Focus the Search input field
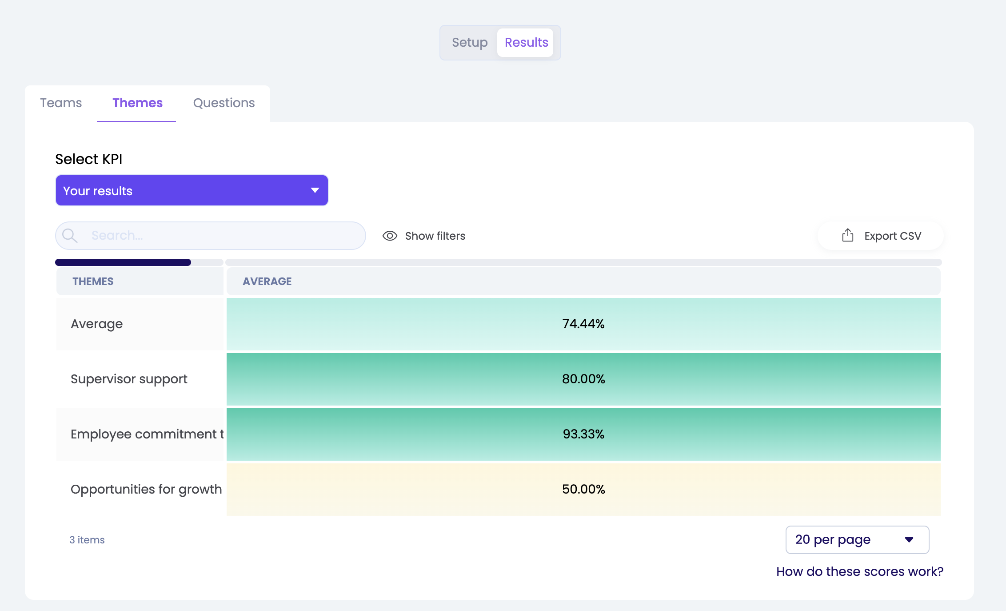The width and height of the screenshot is (1006, 611). click(222, 236)
